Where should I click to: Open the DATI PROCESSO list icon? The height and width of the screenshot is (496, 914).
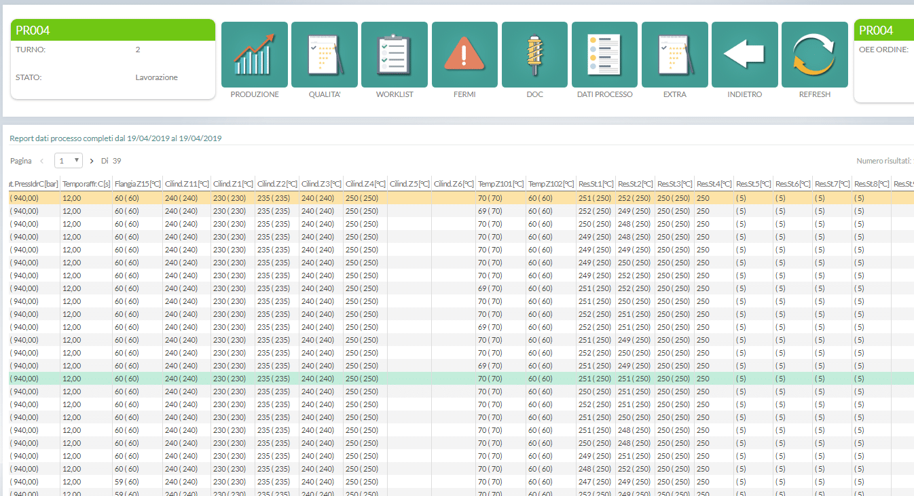(604, 55)
